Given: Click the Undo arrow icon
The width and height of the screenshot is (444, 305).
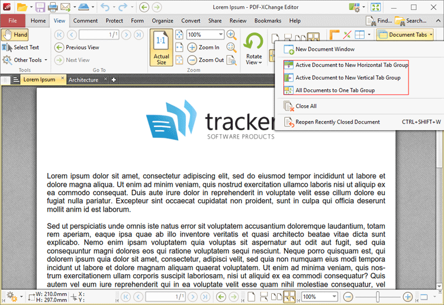Looking at the screenshot, I should pyautogui.click(x=105, y=8).
